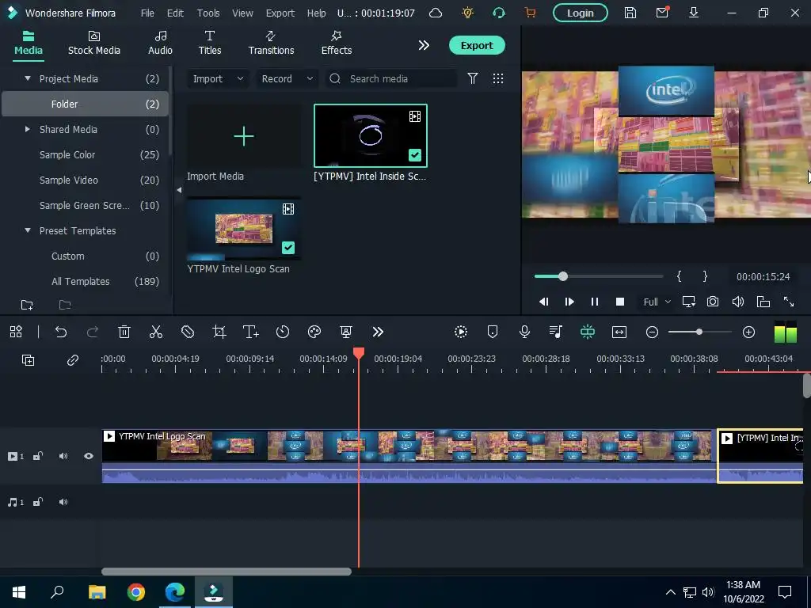Show more tabs with the double chevron
The height and width of the screenshot is (608, 811).
tap(424, 45)
